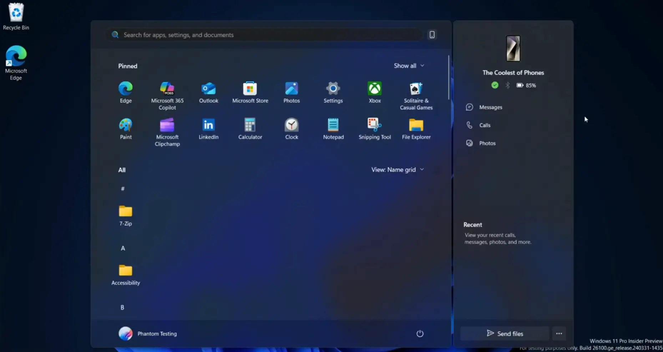This screenshot has height=352, width=663.
Task: Launch the Xbox app
Action: click(x=375, y=92)
